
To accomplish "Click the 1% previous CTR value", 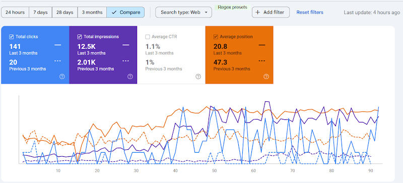I will coord(150,63).
